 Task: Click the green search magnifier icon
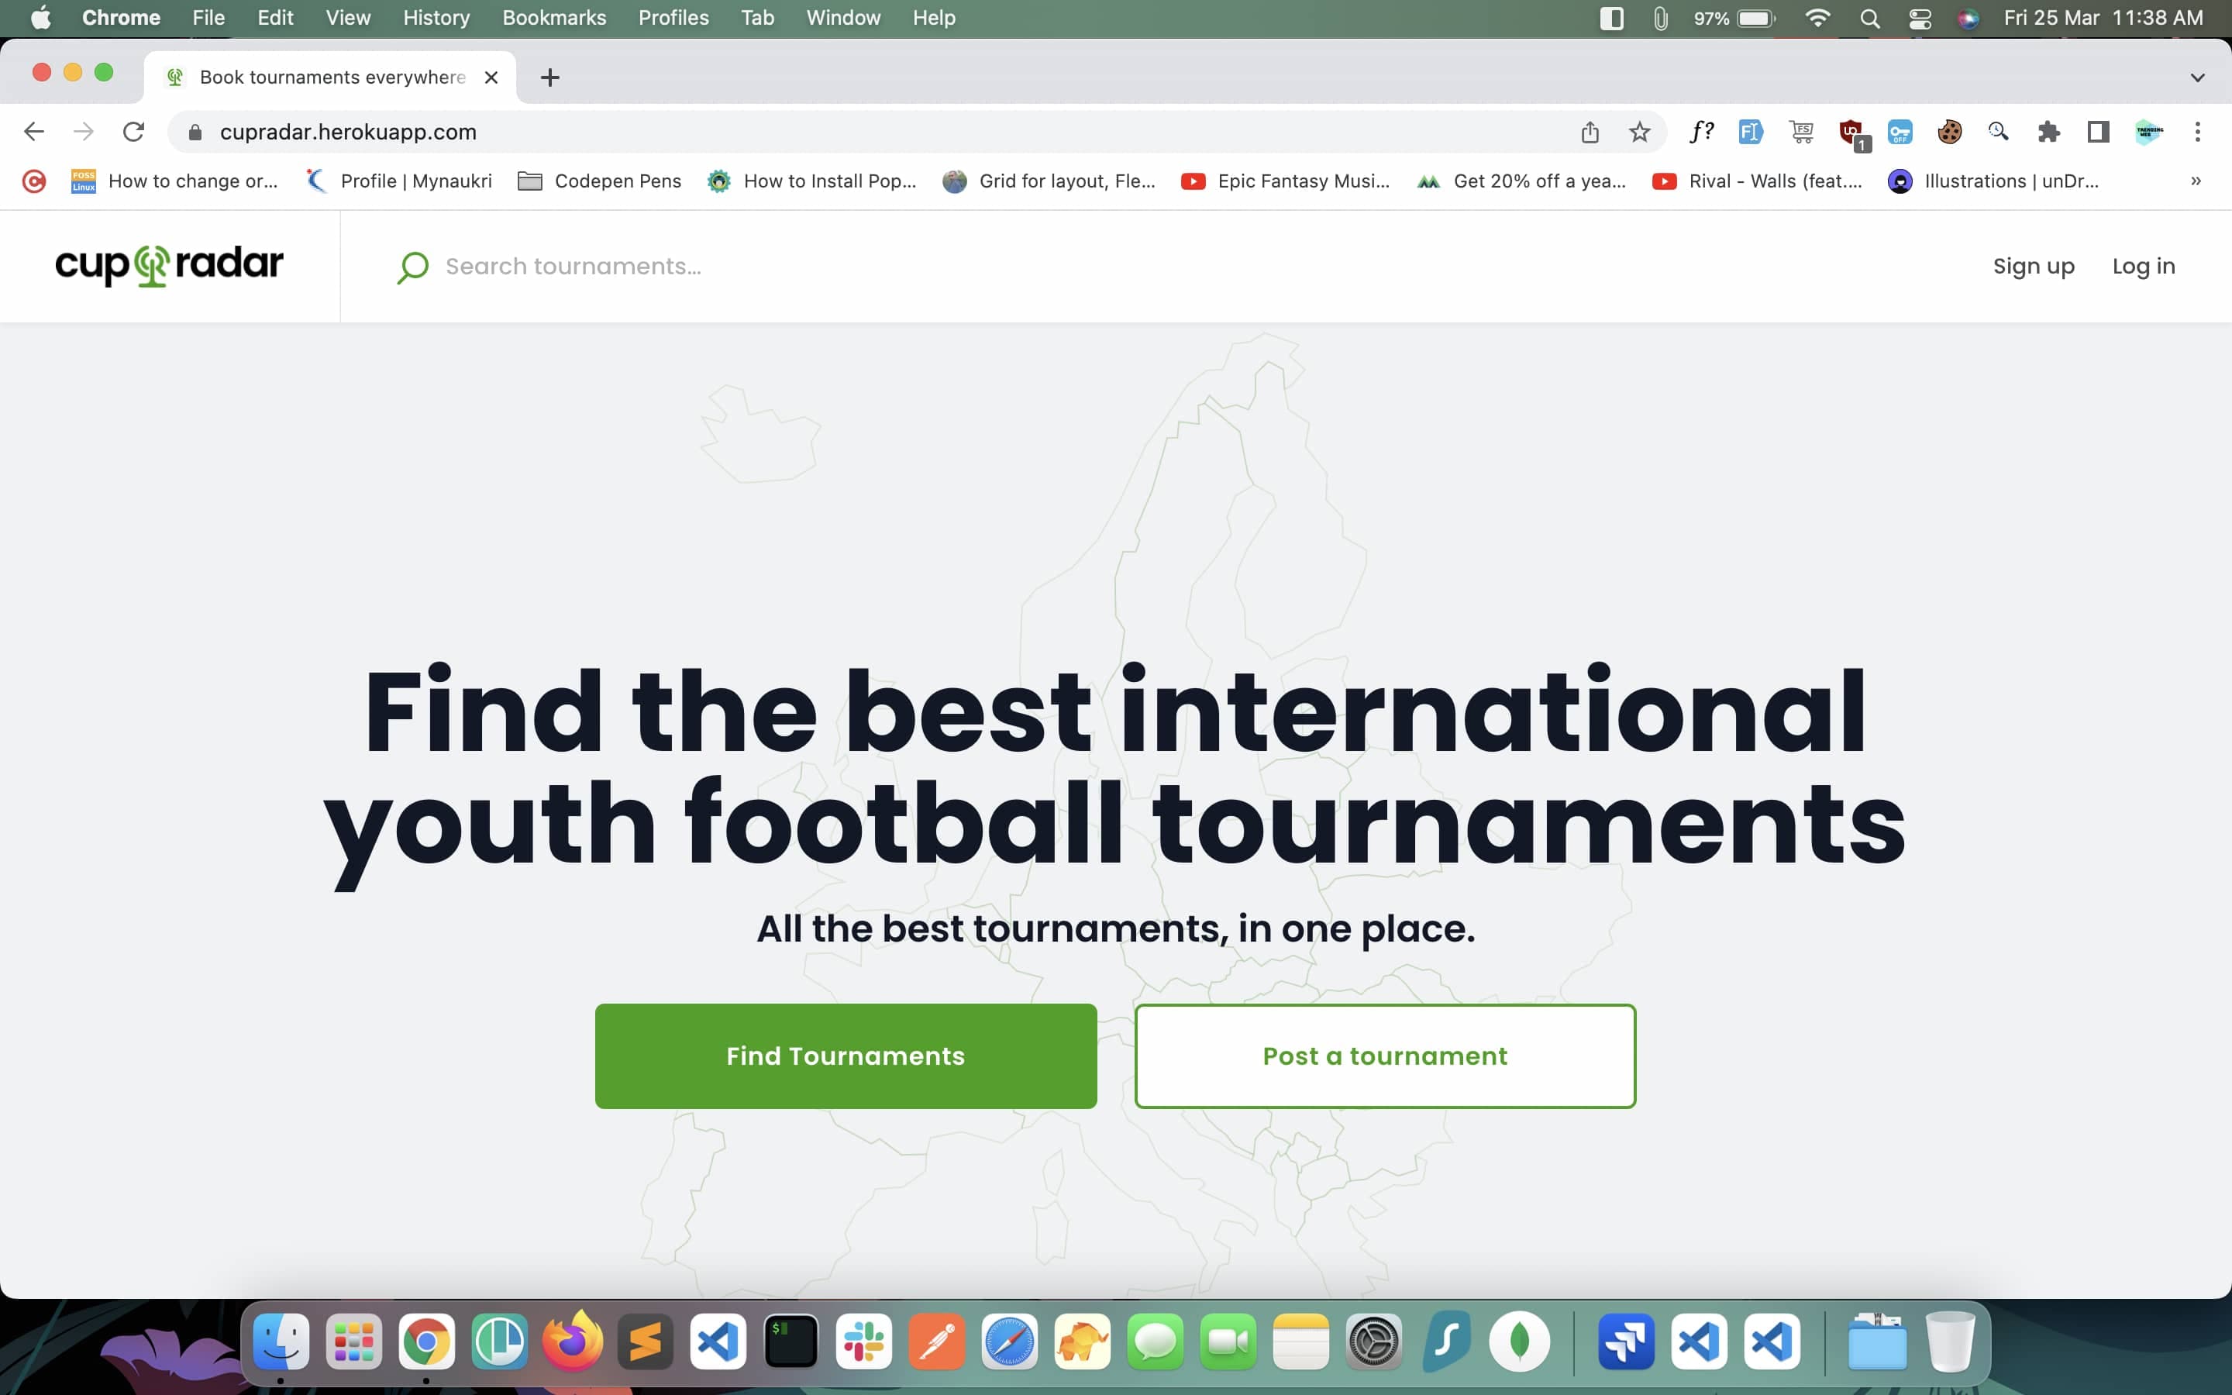tap(412, 267)
